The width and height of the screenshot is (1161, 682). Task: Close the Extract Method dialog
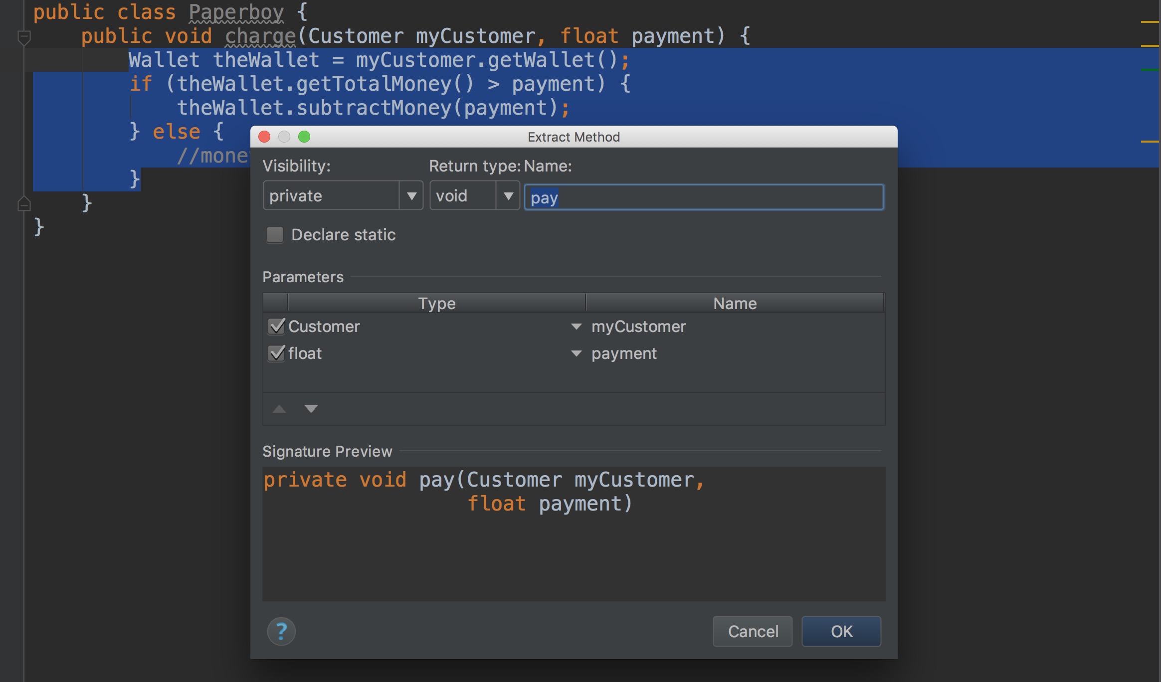[x=264, y=137]
